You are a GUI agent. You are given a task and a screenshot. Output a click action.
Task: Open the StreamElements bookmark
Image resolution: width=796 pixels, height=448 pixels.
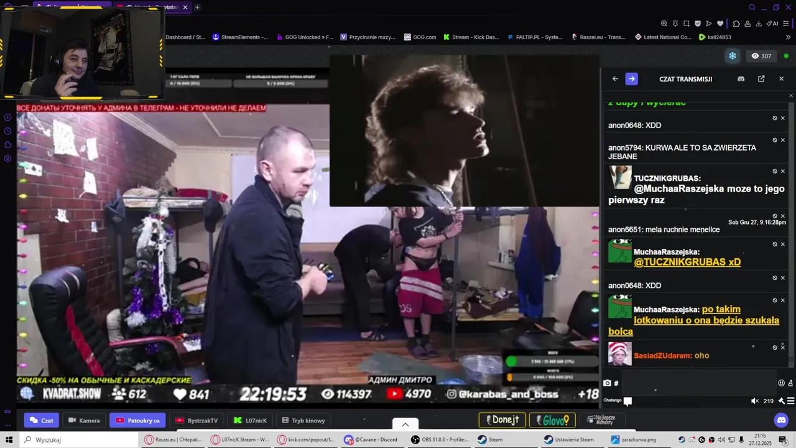coord(240,37)
